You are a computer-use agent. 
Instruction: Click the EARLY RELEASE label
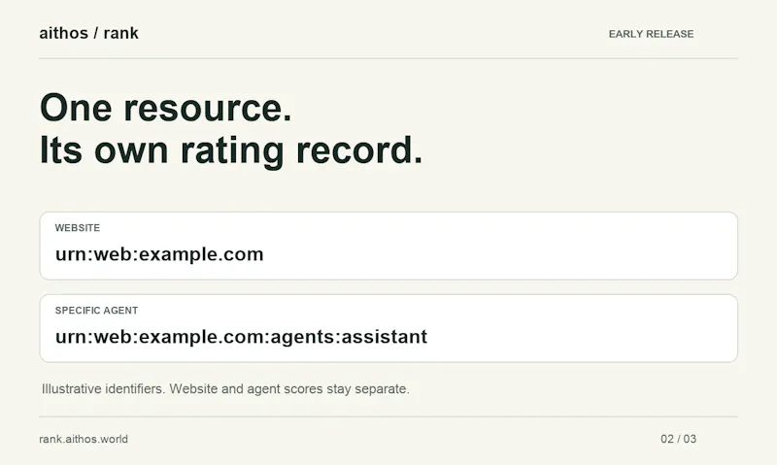click(x=651, y=34)
